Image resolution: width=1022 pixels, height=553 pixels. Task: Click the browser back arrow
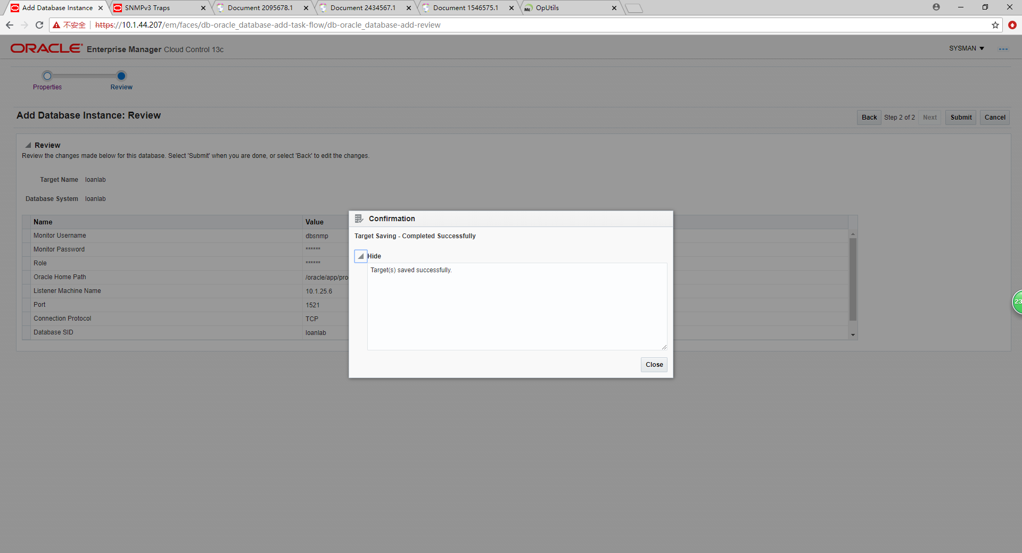coord(10,25)
